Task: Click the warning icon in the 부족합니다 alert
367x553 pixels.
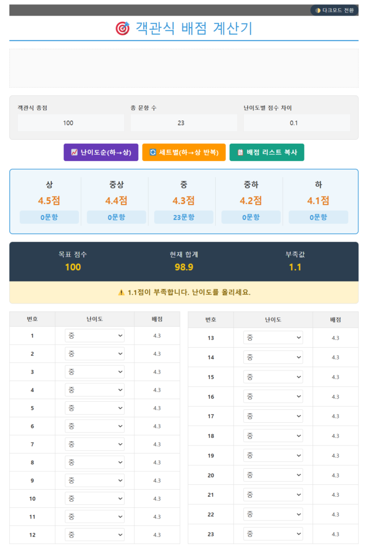Action: [121, 292]
